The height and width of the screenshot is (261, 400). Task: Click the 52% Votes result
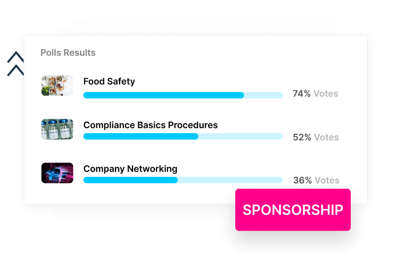315,137
